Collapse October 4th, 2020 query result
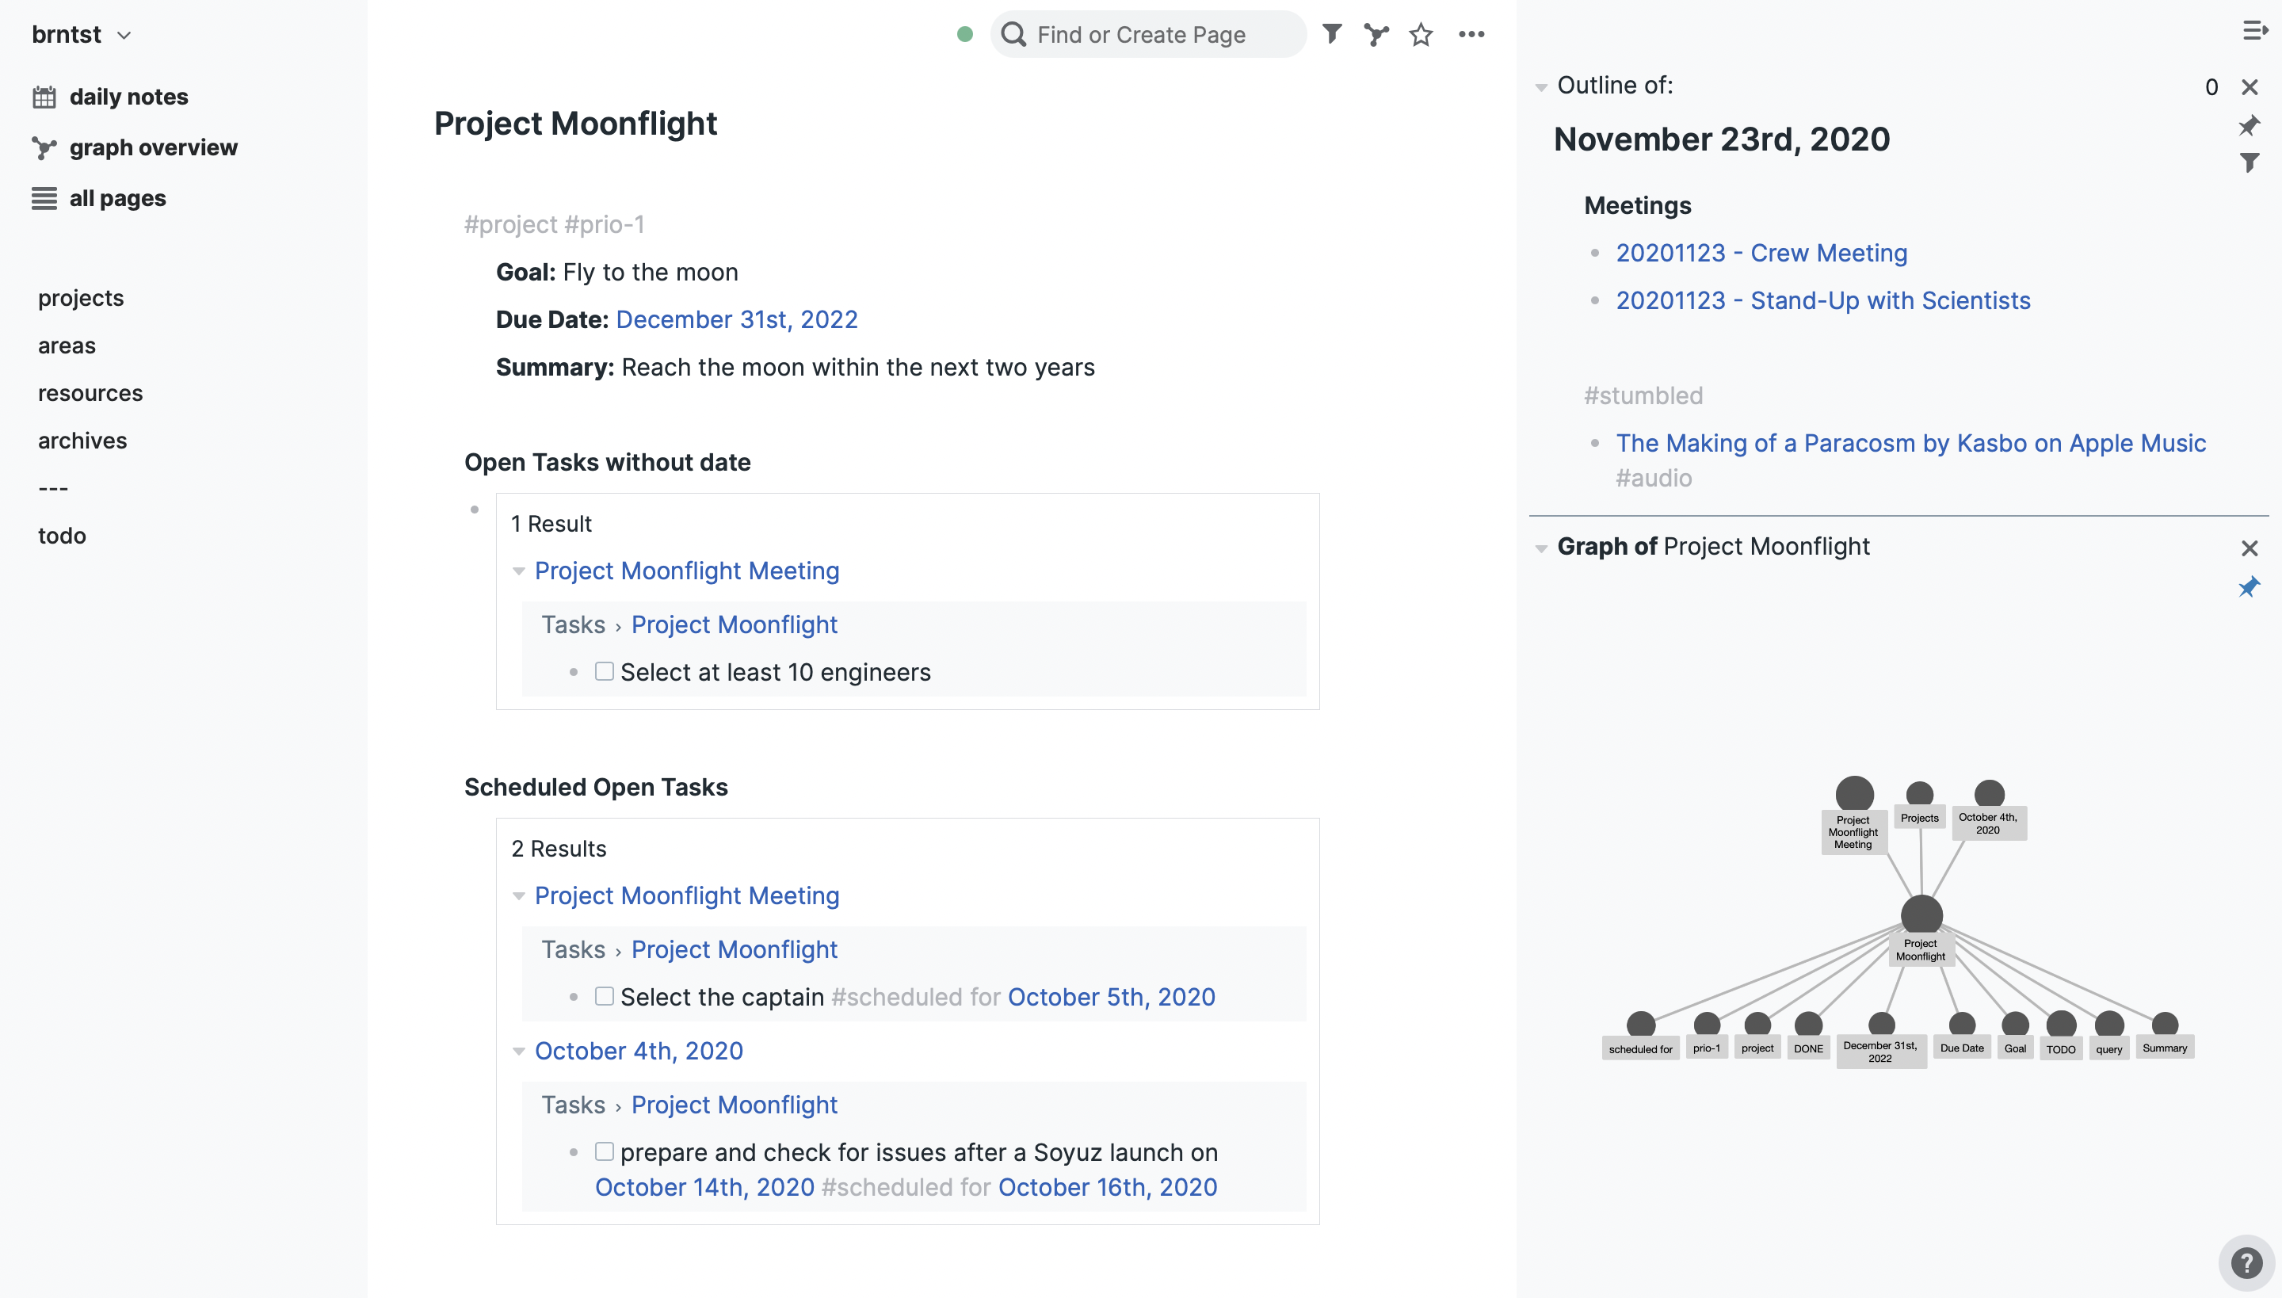Viewport: 2282px width, 1298px height. coord(519,1051)
